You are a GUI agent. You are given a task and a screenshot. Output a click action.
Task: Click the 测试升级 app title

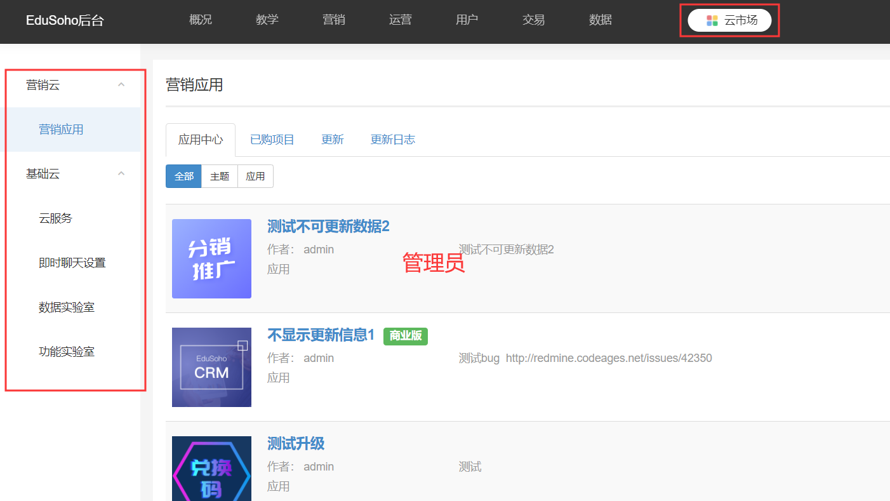point(296,443)
